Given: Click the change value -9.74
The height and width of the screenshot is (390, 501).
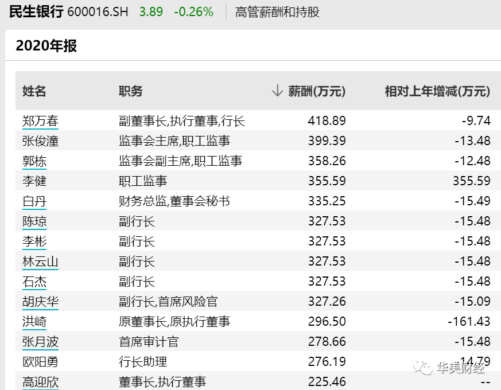Looking at the screenshot, I should point(476,121).
